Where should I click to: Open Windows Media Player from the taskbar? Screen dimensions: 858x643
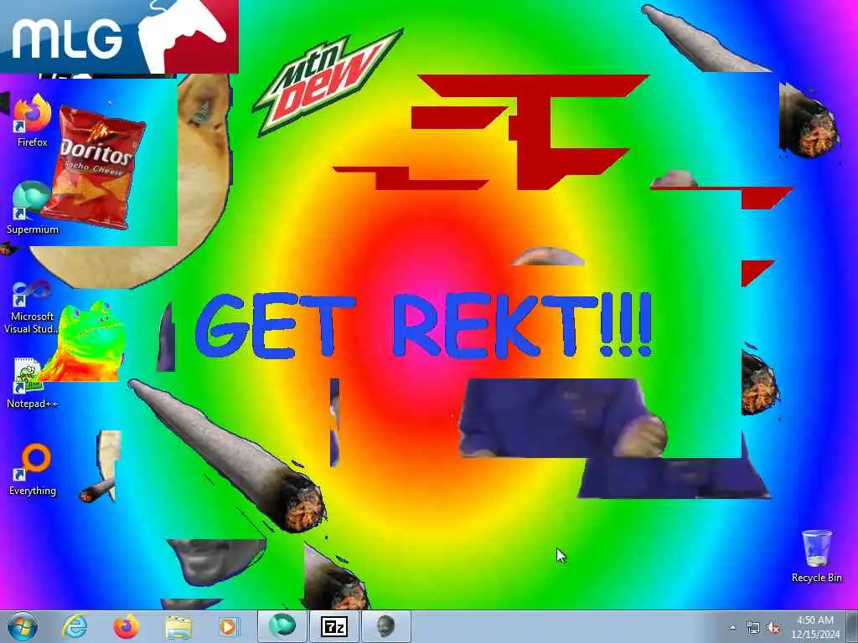(229, 626)
